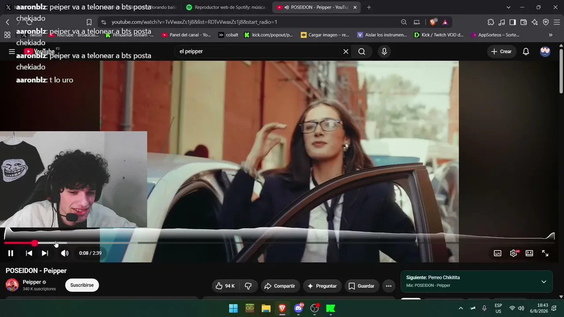Open the Brave main menu
564x317 pixels.
556,22
